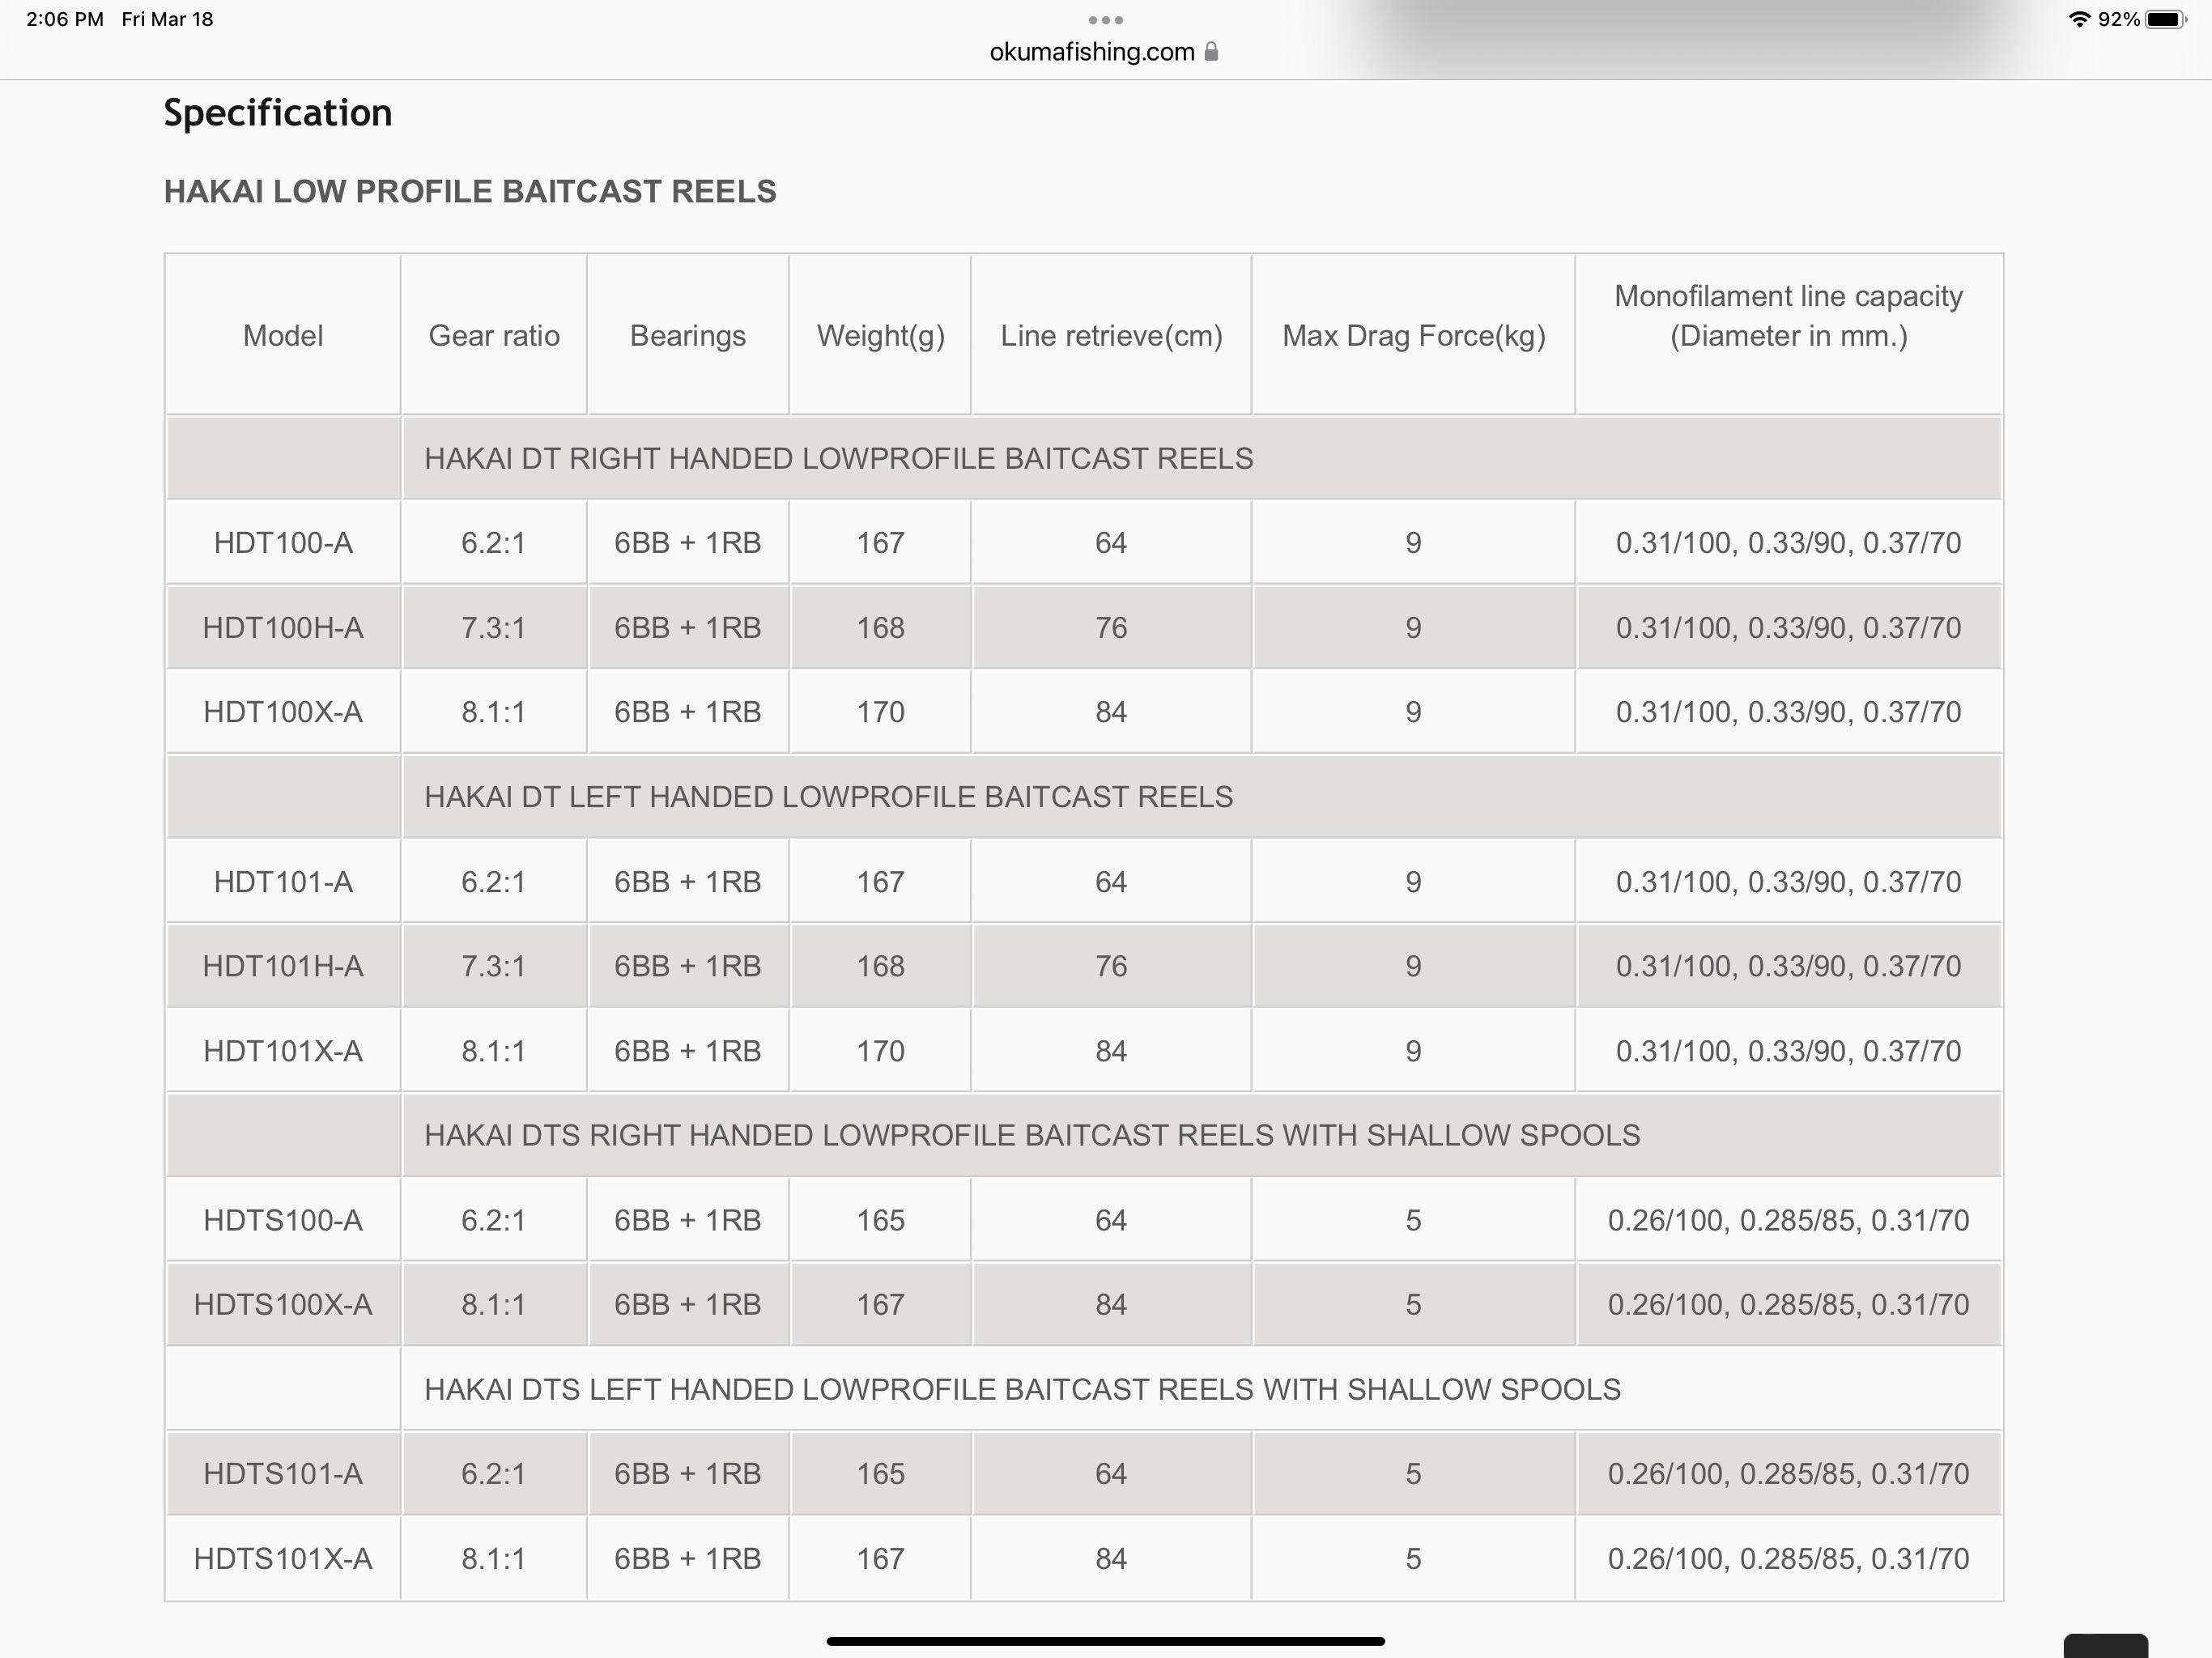Click the max drag 5 for HDTS101X-A
2212x1658 pixels.
click(x=1413, y=1559)
